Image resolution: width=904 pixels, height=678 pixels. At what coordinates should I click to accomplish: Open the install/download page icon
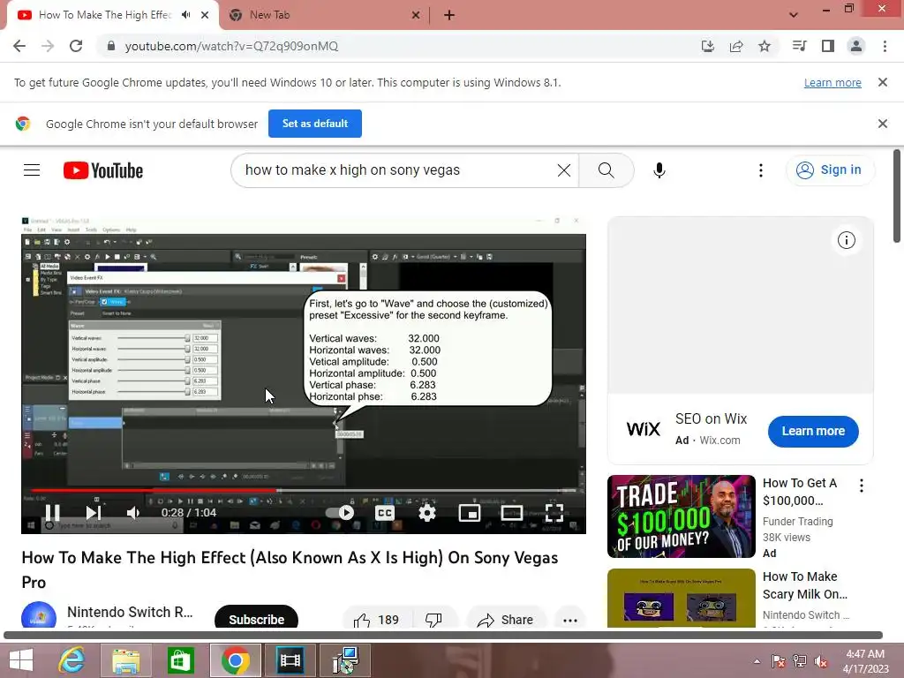click(707, 46)
